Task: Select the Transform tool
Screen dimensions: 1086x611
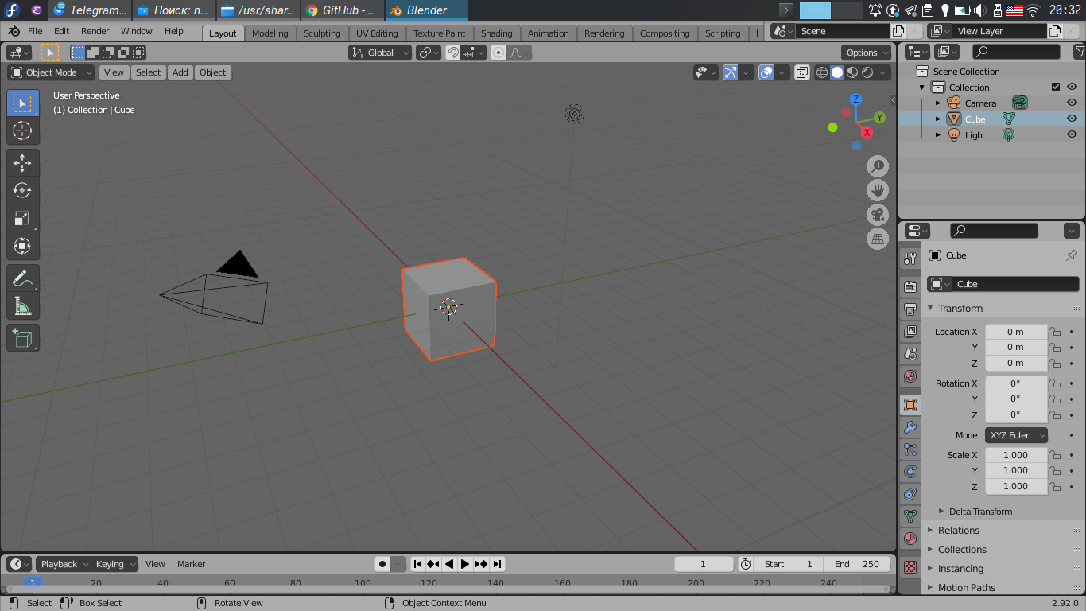Action: [23, 246]
